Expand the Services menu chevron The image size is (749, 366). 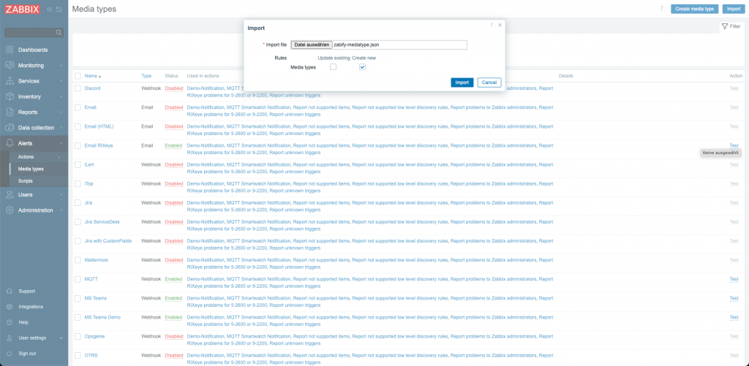61,82
